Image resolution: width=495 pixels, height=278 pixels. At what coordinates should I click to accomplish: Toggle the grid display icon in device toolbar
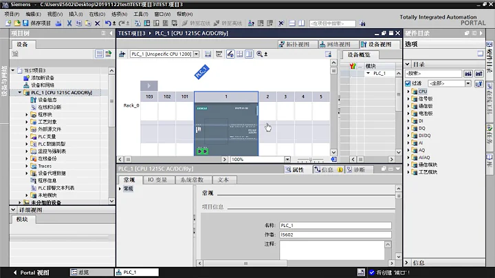pyautogui.click(x=240, y=54)
